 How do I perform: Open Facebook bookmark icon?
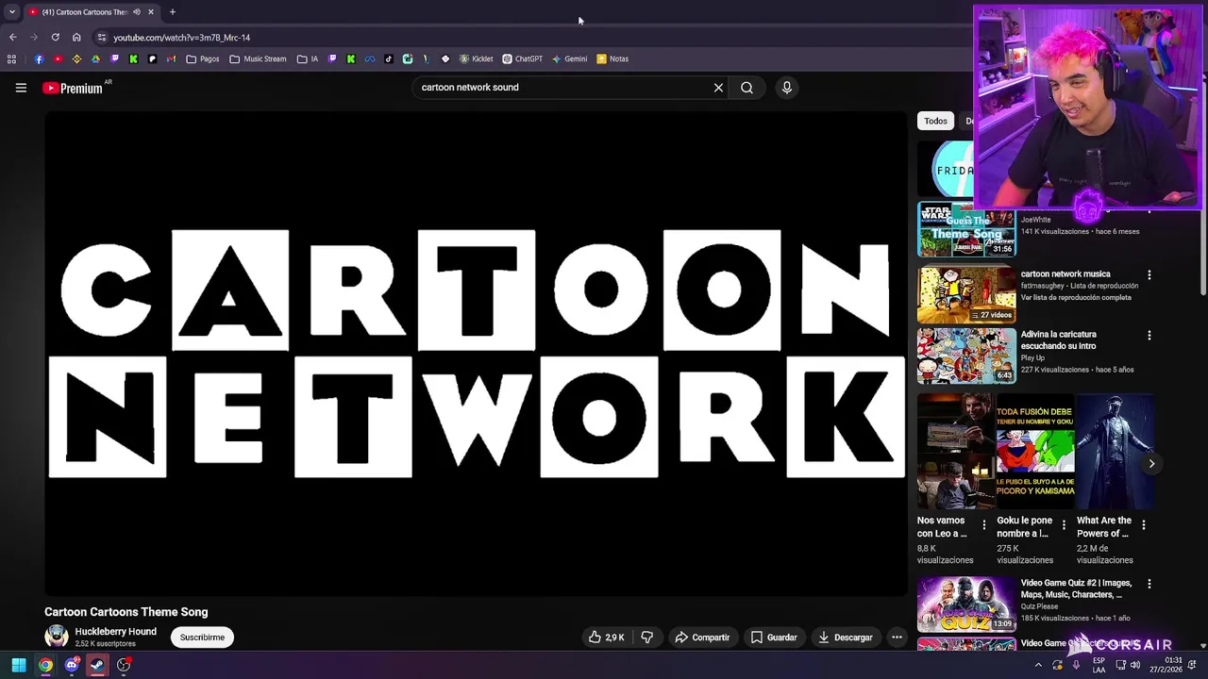point(39,58)
